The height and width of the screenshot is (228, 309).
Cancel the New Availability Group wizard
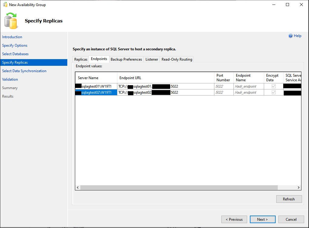coord(291,220)
